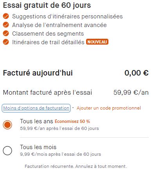Click the 0,00 € amount billed today
Screen dimensions: 155x171
pos(137,73)
